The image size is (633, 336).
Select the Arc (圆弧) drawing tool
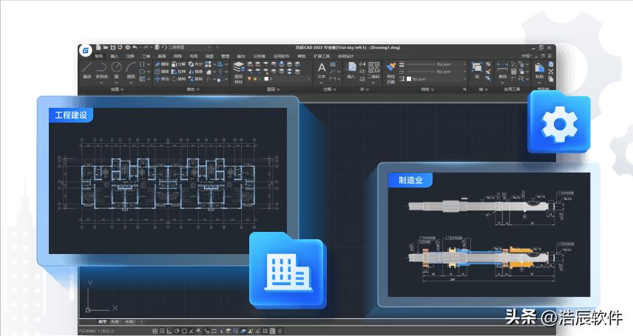pyautogui.click(x=132, y=69)
